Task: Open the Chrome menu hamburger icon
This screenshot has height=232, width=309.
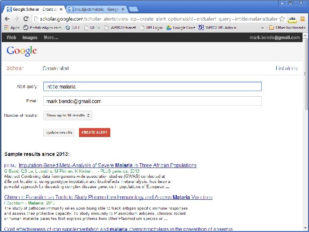Action: pyautogui.click(x=303, y=19)
